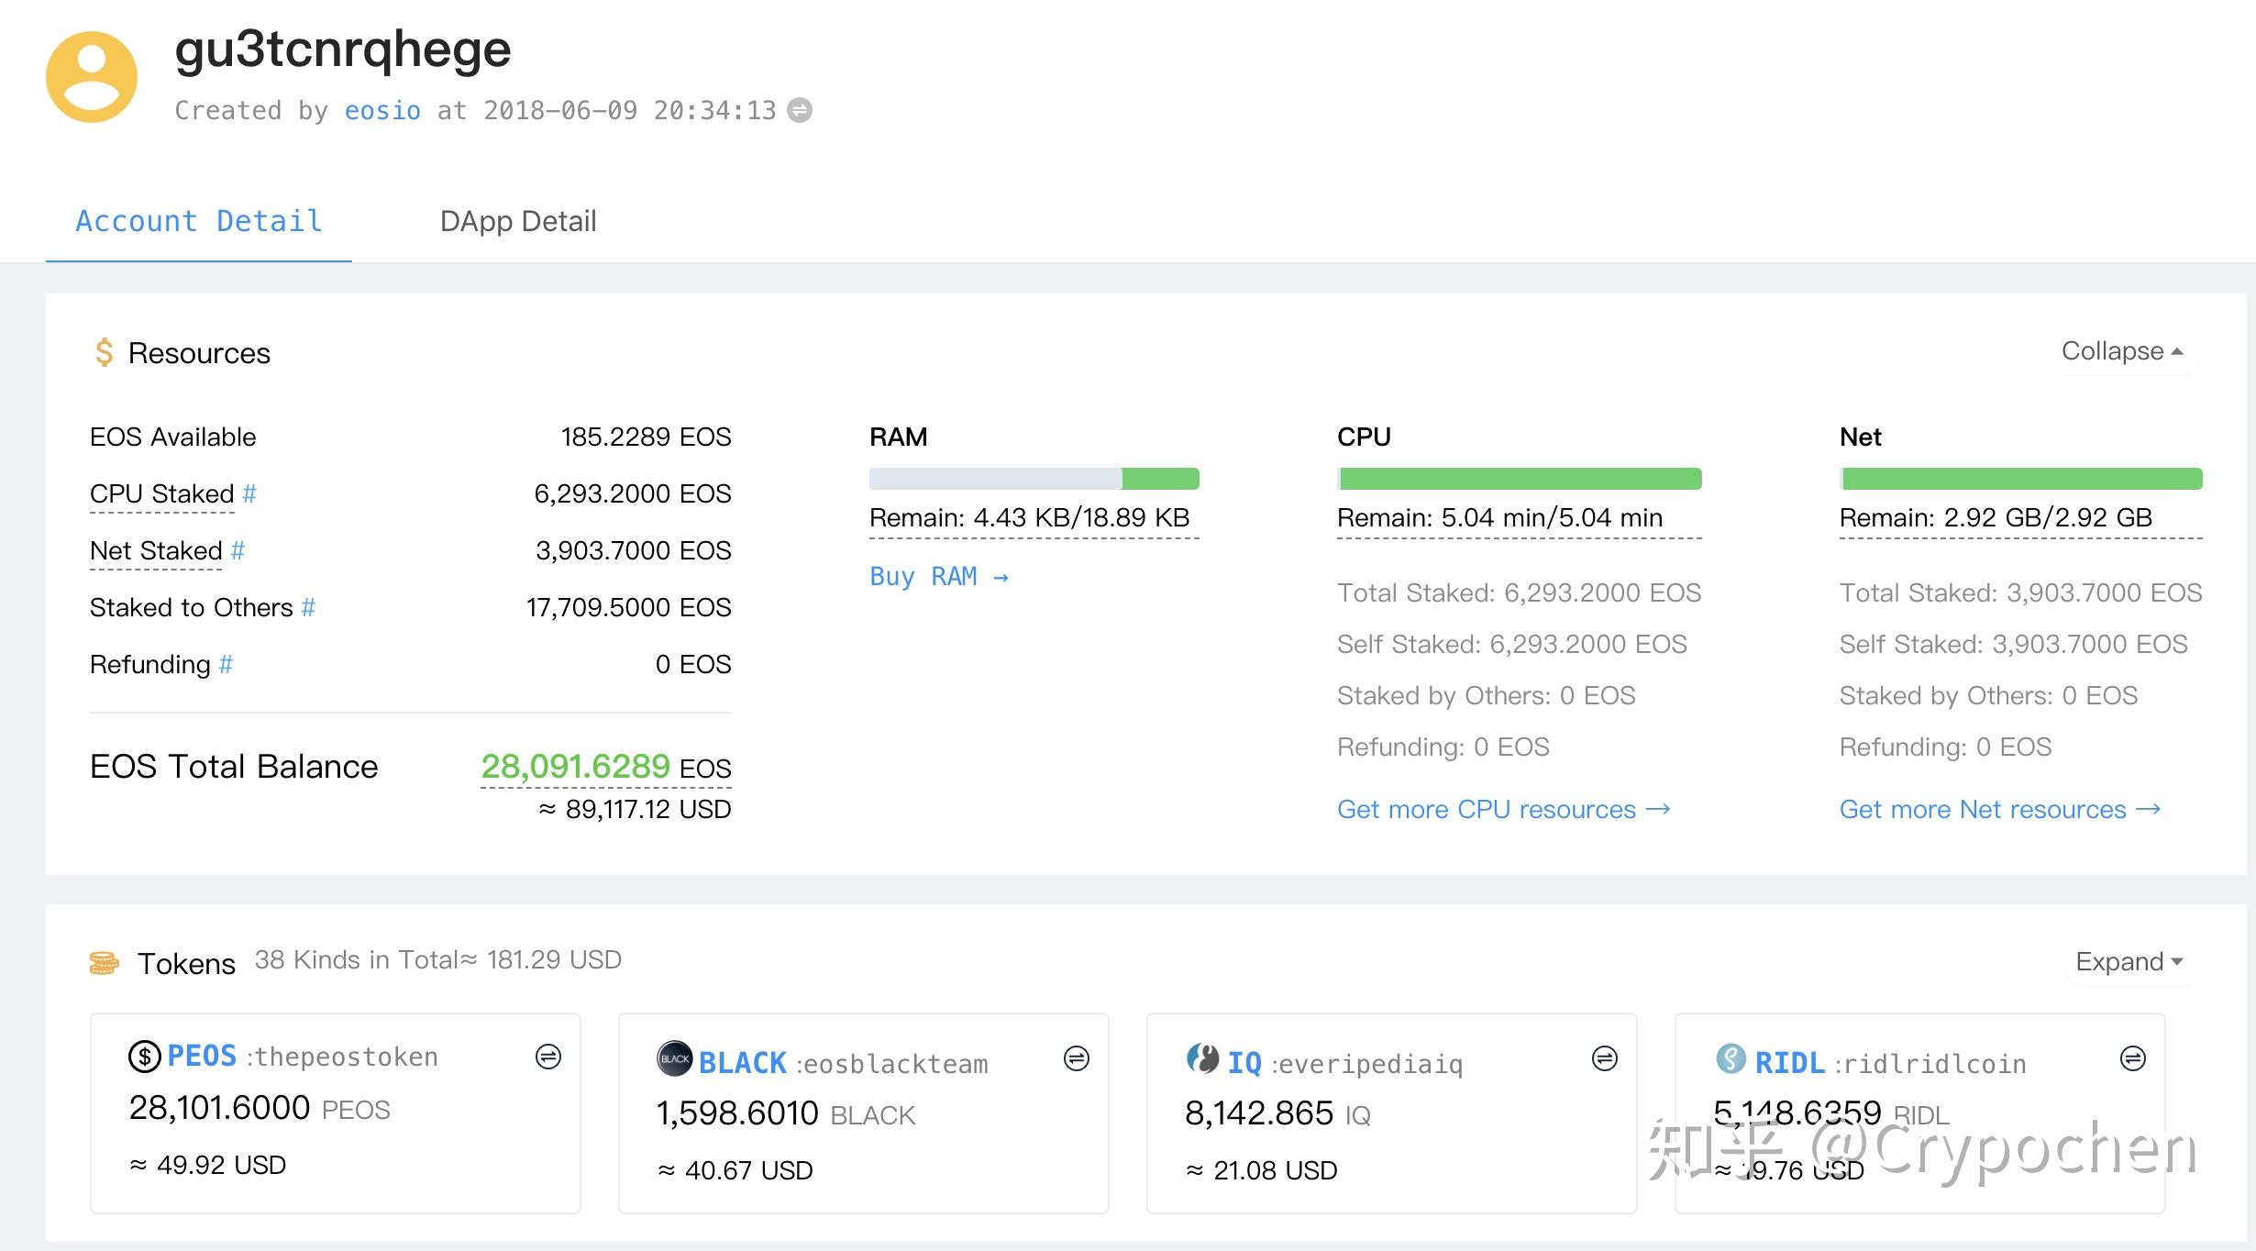
Task: Click 'Self Staked: 3,903.7000 EOS' under Net
Action: pos(2014,644)
